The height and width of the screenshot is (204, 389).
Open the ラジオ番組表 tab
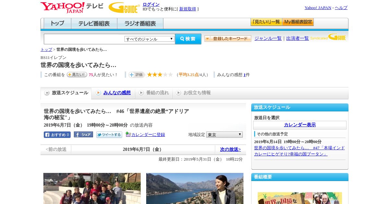(x=140, y=23)
